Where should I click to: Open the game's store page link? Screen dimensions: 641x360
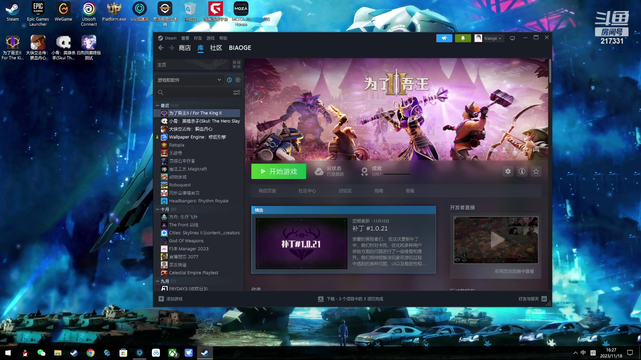point(267,191)
